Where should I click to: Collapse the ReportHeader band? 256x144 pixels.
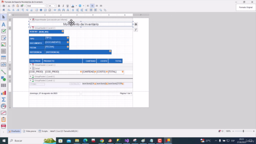(x=30, y=20)
